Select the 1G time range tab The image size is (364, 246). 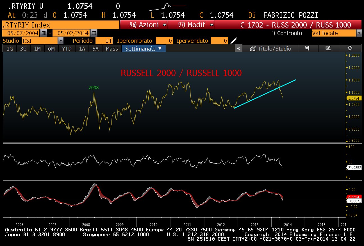pos(10,49)
